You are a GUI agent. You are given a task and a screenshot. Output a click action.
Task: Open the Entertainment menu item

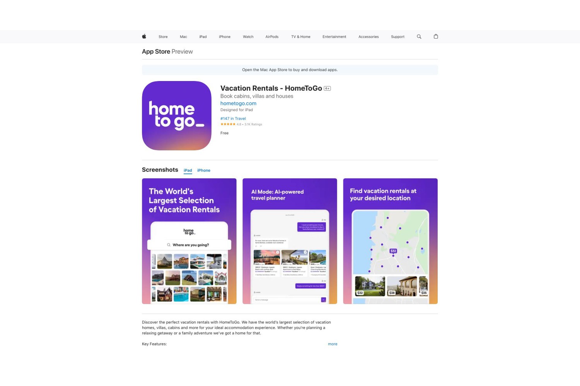pos(334,37)
